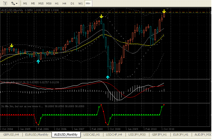213x139 pixels.
Task: Open the USDCHF,H4 chart tab
Action: (114, 135)
